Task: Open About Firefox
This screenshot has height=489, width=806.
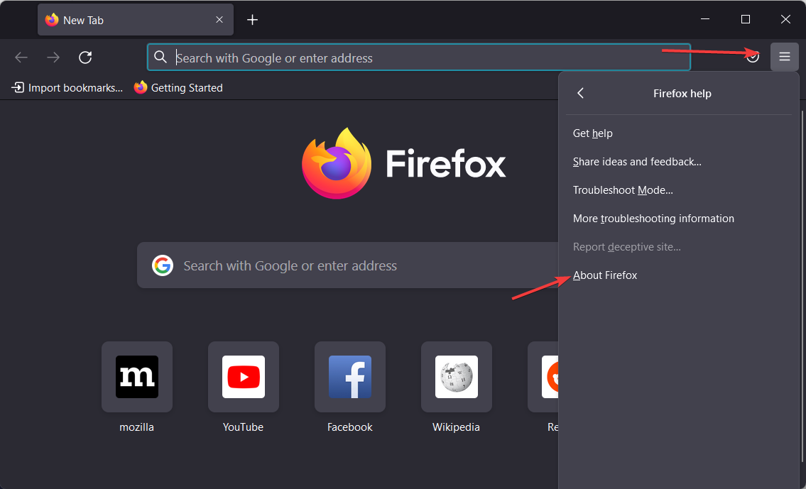Action: point(678,275)
